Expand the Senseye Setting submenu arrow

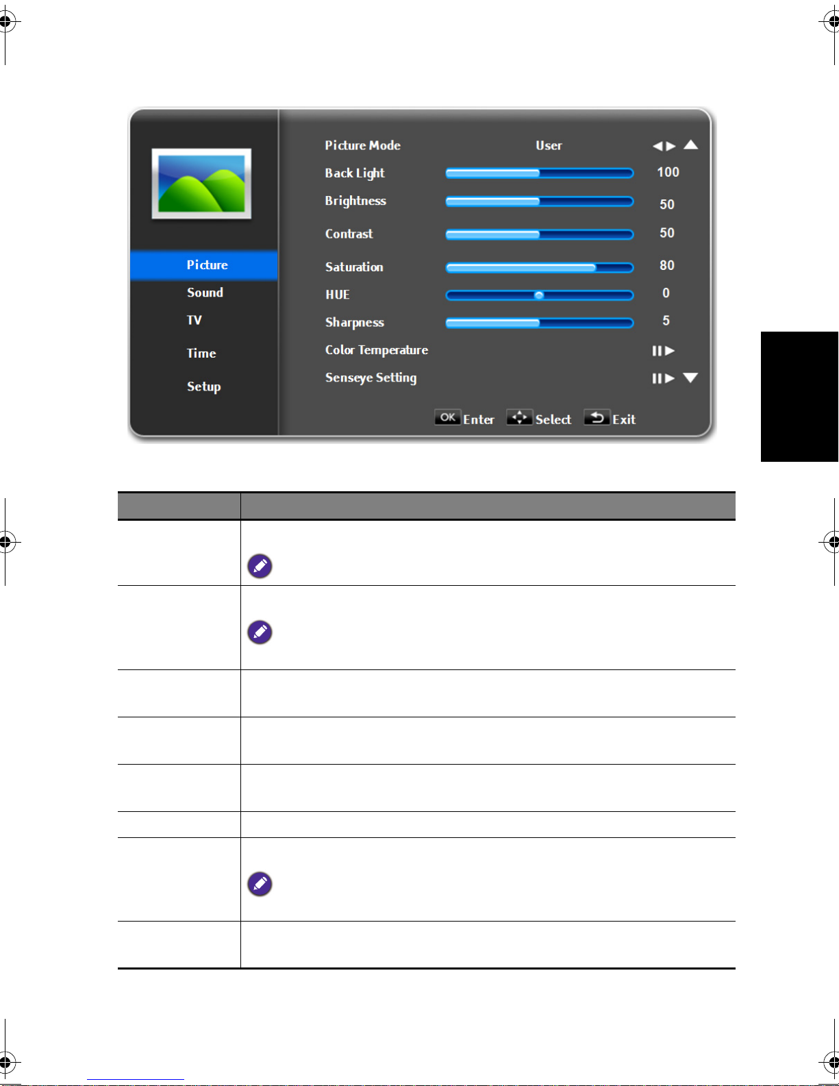663,378
